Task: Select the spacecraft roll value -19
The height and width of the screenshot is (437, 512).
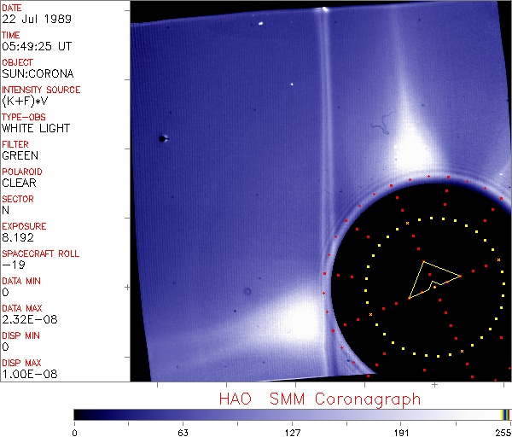Action: click(x=14, y=265)
